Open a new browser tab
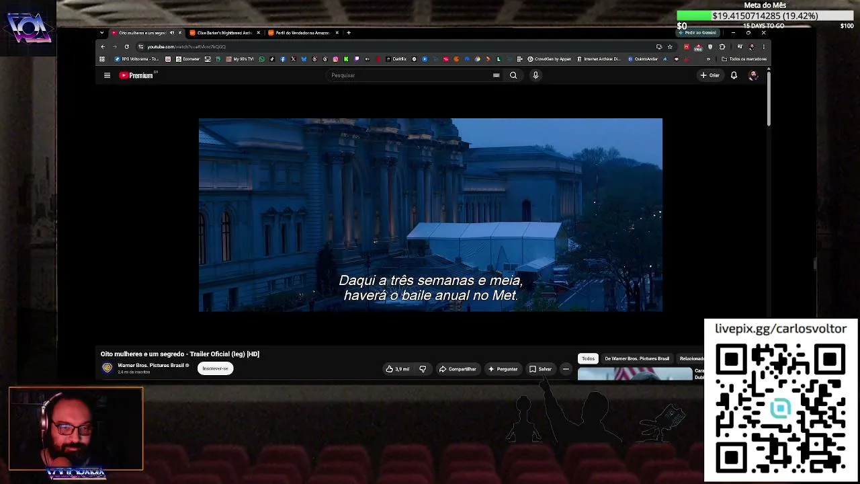860x484 pixels. point(348,32)
